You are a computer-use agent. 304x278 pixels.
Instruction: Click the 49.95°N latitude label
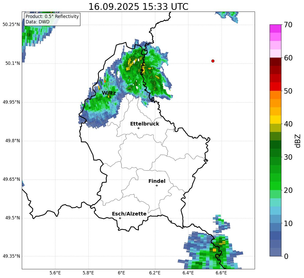(11, 102)
